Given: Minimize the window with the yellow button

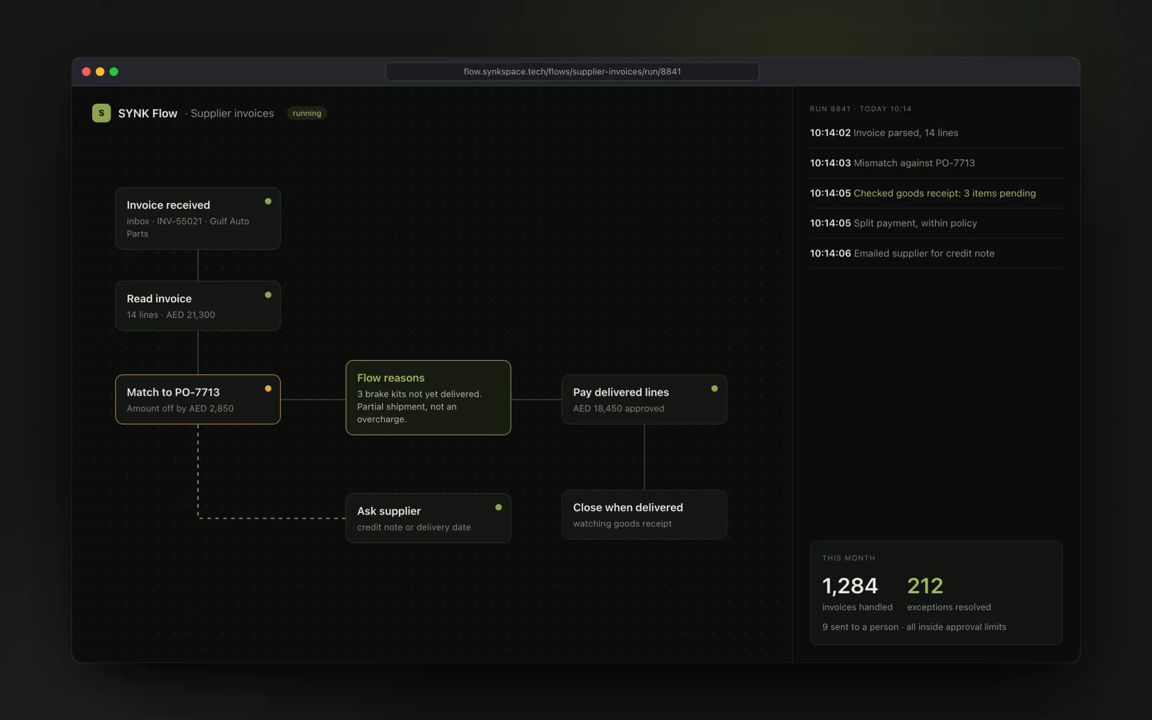Looking at the screenshot, I should pyautogui.click(x=100, y=71).
